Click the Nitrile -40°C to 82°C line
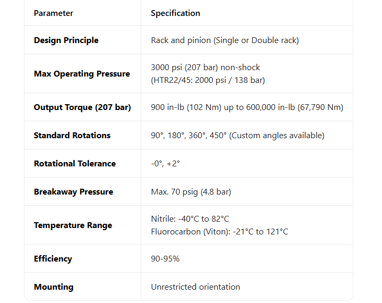Screen dimensions: 382x303 [190, 219]
